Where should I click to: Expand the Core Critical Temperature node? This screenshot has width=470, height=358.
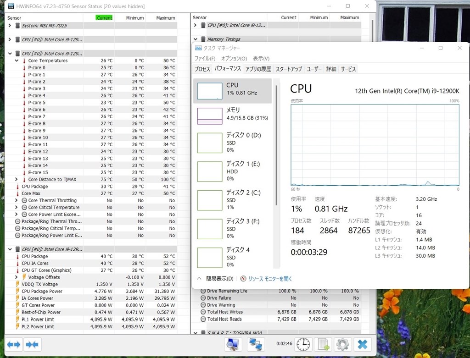click(x=17, y=207)
